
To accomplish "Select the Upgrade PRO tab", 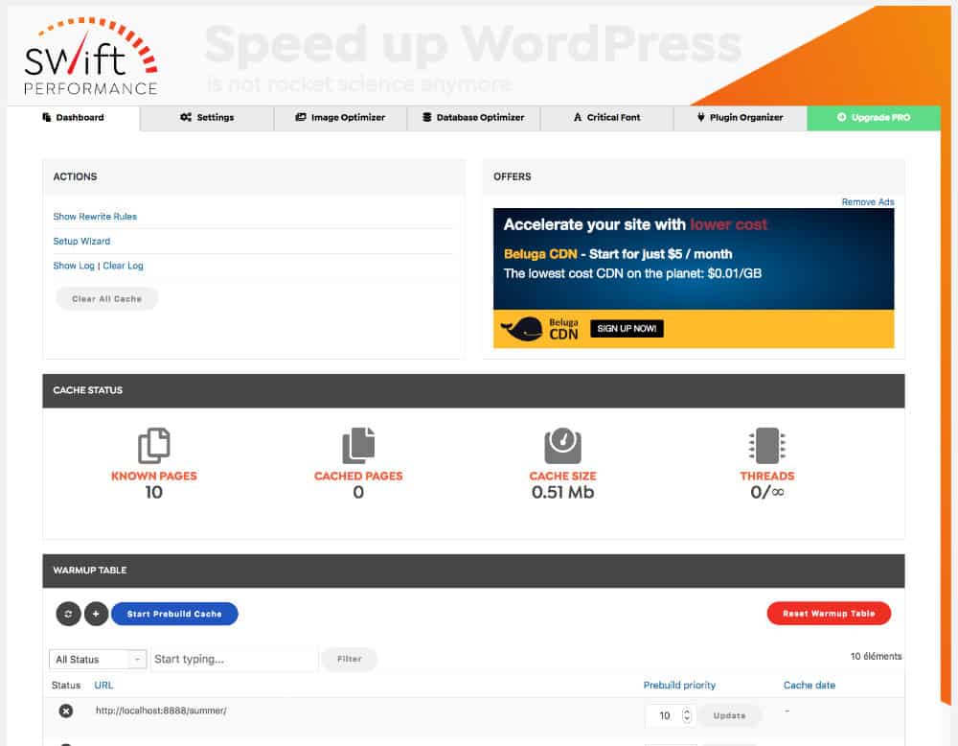I will (873, 118).
